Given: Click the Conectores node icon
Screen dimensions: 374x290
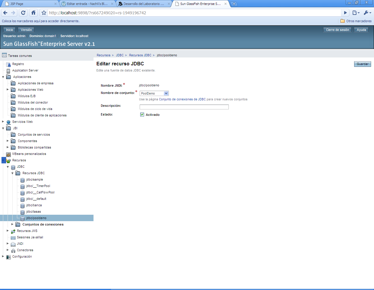Looking at the screenshot, I should coord(13,251).
